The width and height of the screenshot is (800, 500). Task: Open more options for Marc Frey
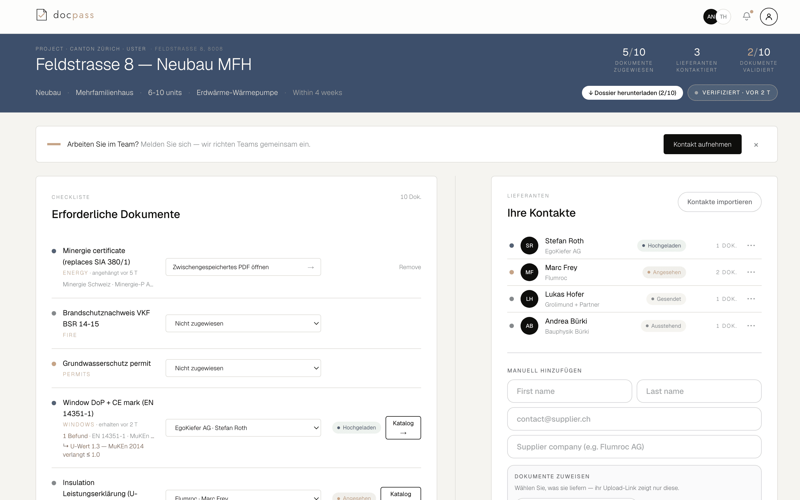click(751, 272)
